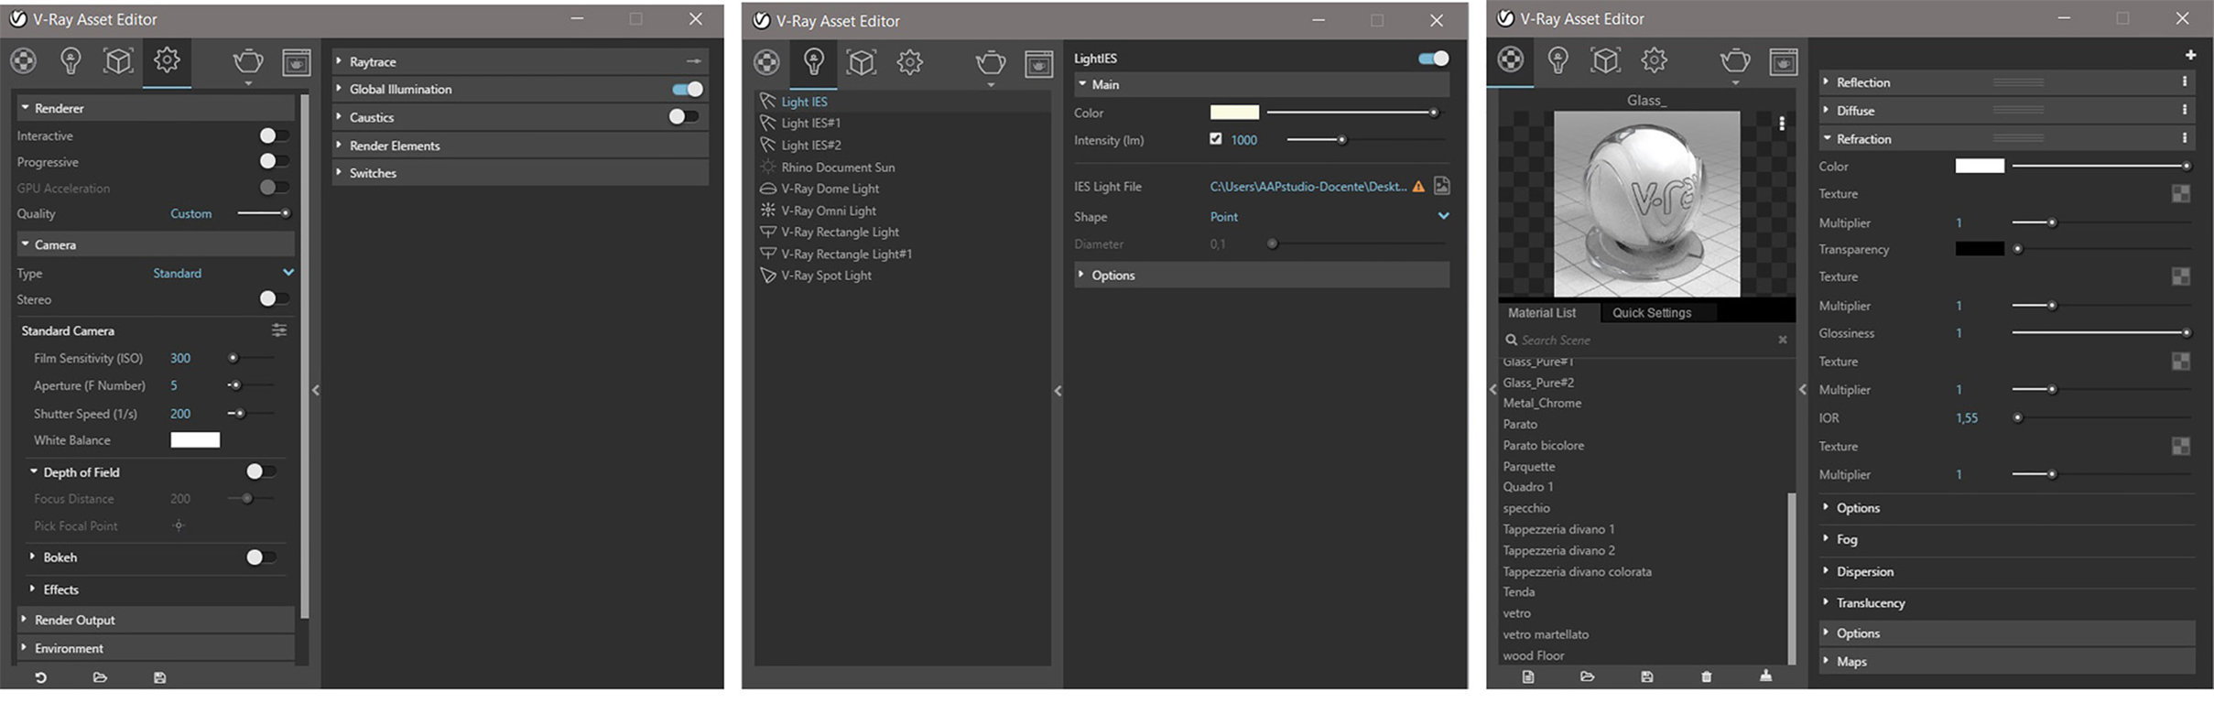Click the Search Scene input field
Viewport: 2214px width, 703px height.
[1646, 340]
